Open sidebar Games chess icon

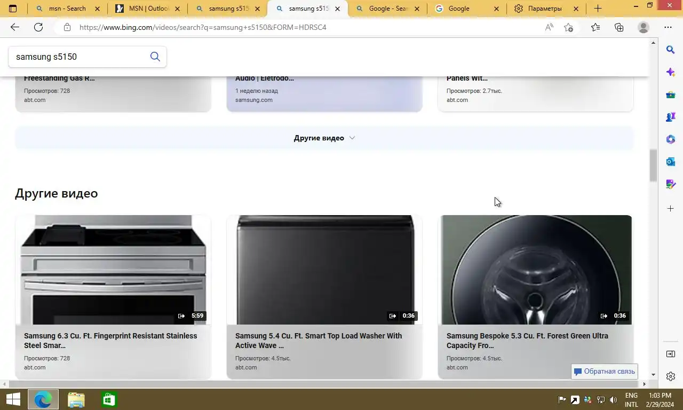coord(671,117)
